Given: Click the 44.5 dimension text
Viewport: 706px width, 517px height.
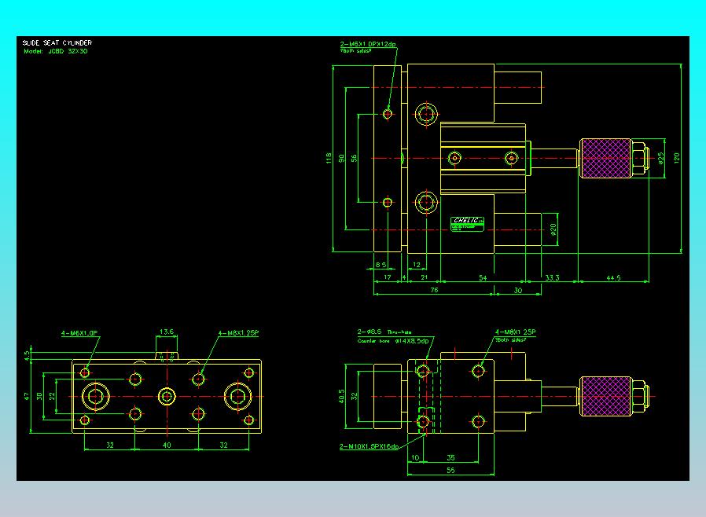Looking at the screenshot, I should point(613,277).
